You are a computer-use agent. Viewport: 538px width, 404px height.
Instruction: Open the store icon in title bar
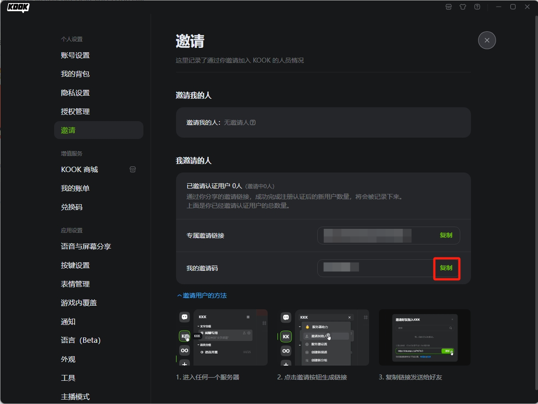click(449, 7)
